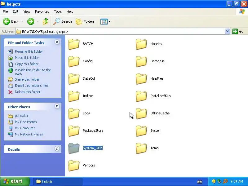Click the orange magnifier tray icon
Viewport: 248px width, 186px height.
(x=225, y=181)
